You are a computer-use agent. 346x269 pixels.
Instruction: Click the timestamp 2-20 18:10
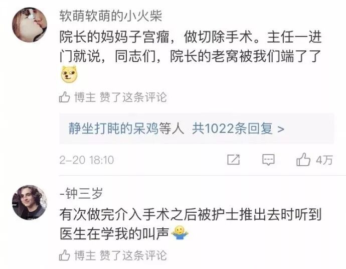point(86,160)
